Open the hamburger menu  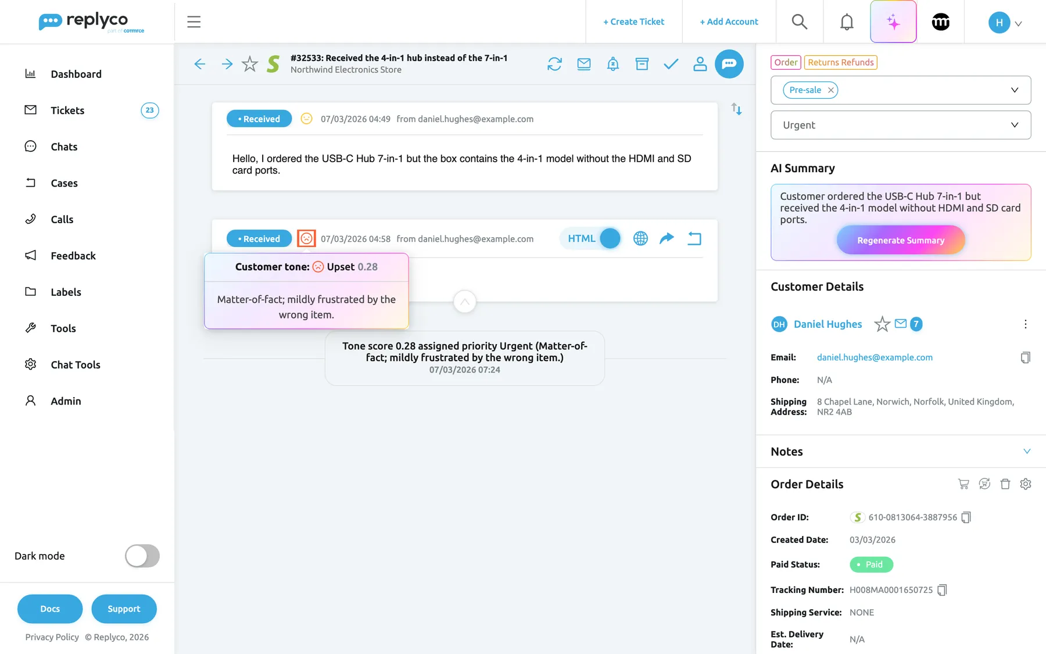(x=194, y=22)
